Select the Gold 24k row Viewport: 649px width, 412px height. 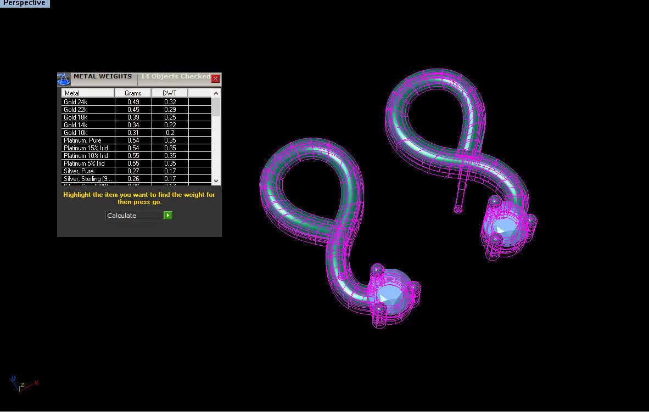coord(137,101)
